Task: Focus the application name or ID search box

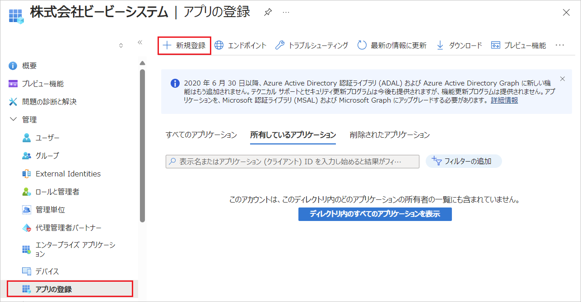Action: 293,162
